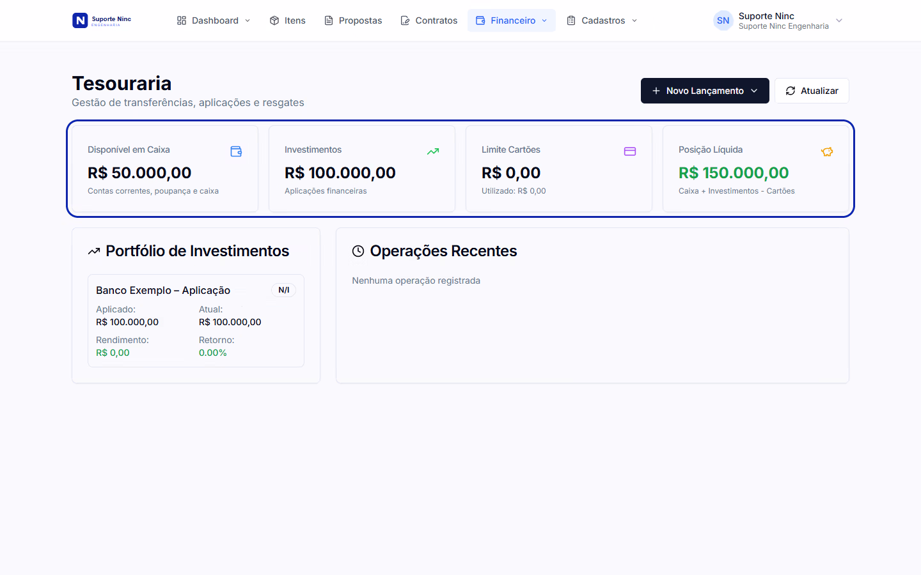This screenshot has width=921, height=575.
Task: Click the refresh icon in Atualizar button
Action: coord(791,91)
